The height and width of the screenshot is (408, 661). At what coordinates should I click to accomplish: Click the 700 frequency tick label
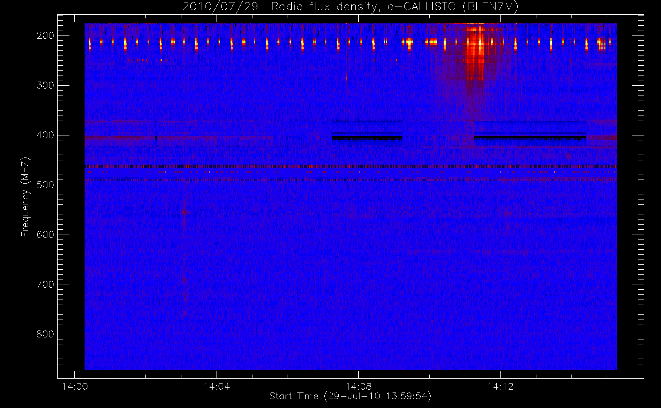(x=45, y=284)
